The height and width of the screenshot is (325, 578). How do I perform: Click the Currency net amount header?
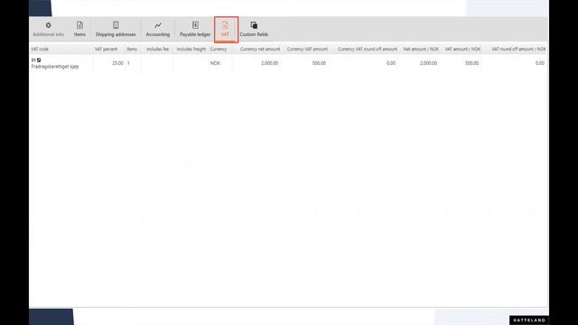coord(260,49)
